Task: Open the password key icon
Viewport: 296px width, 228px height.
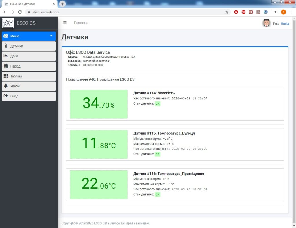Action: point(276,12)
